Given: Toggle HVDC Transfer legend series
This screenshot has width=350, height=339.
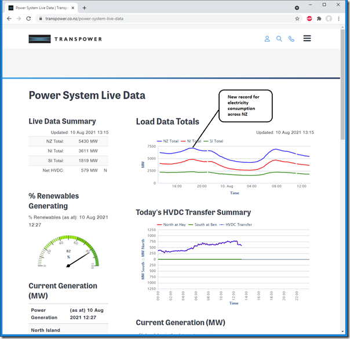Looking at the screenshot, I should (235, 224).
